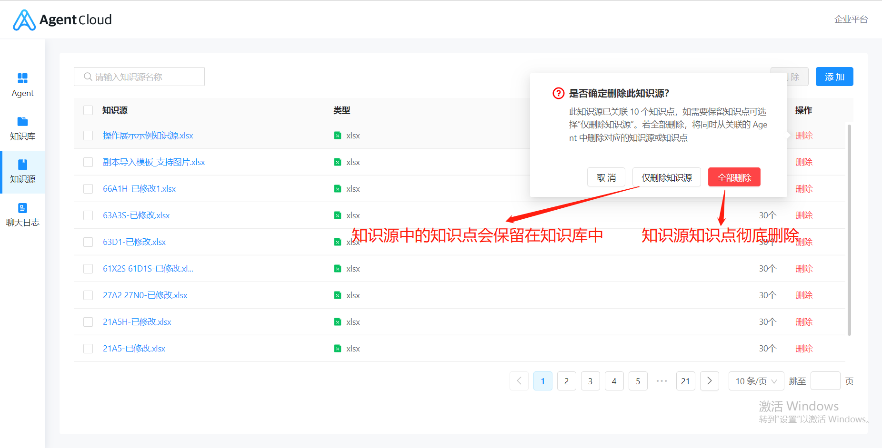Open 63D1-已修改.xlsx link
882x448 pixels.
[x=134, y=242]
